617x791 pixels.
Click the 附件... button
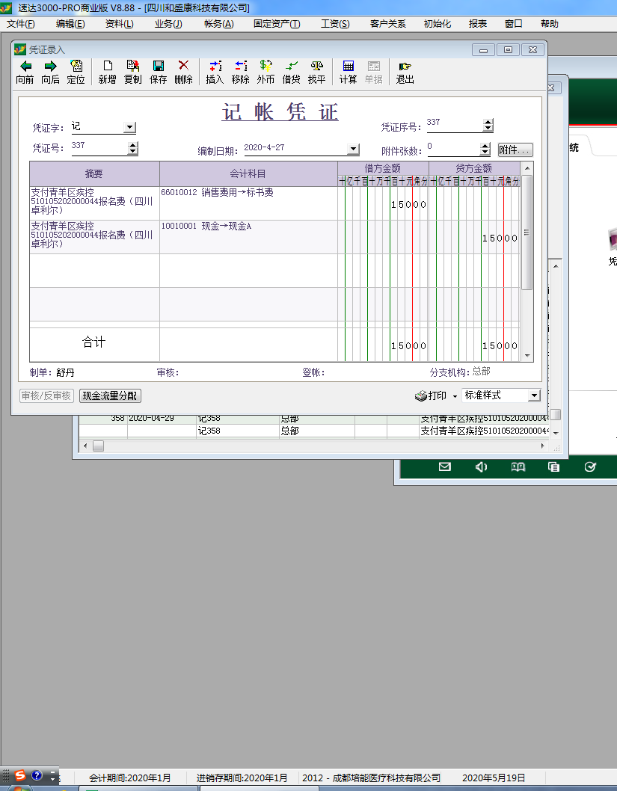pyautogui.click(x=515, y=150)
